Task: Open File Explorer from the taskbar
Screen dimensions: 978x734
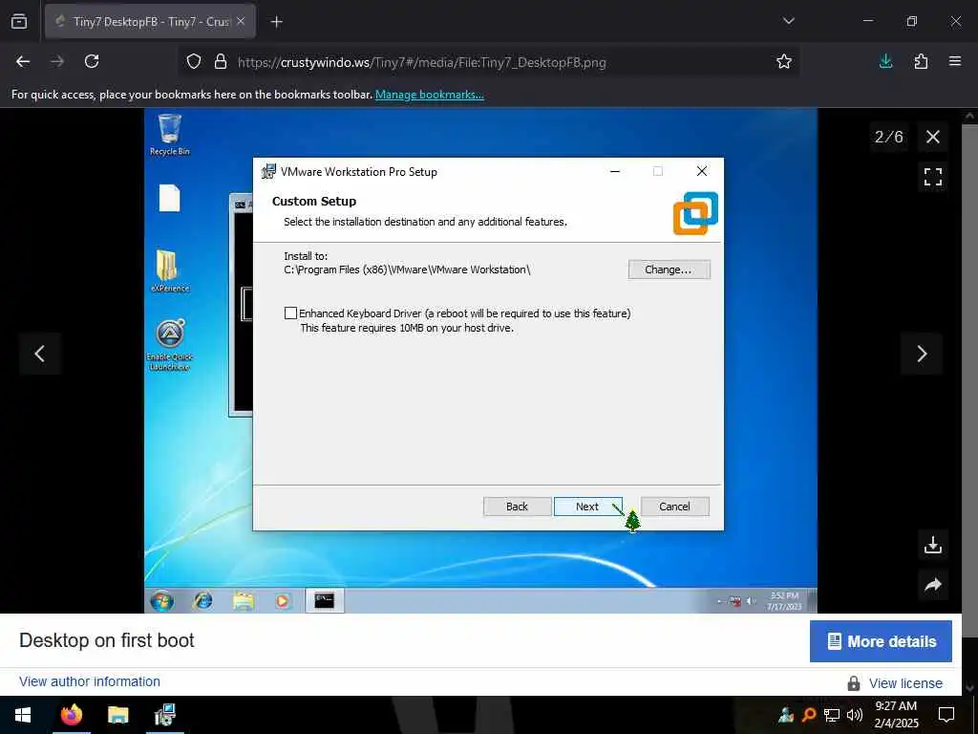Action: click(117, 715)
